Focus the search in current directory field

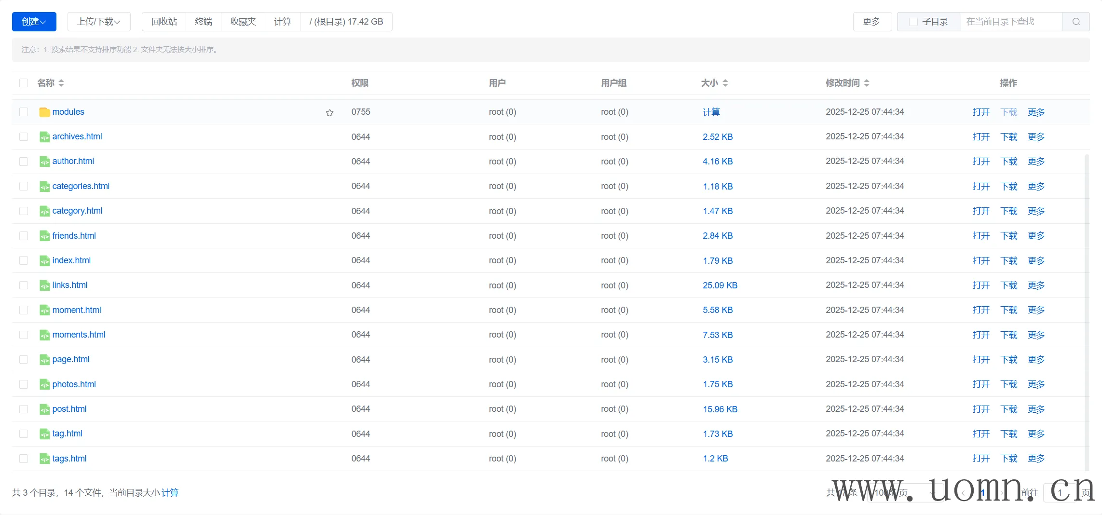[x=1010, y=22]
